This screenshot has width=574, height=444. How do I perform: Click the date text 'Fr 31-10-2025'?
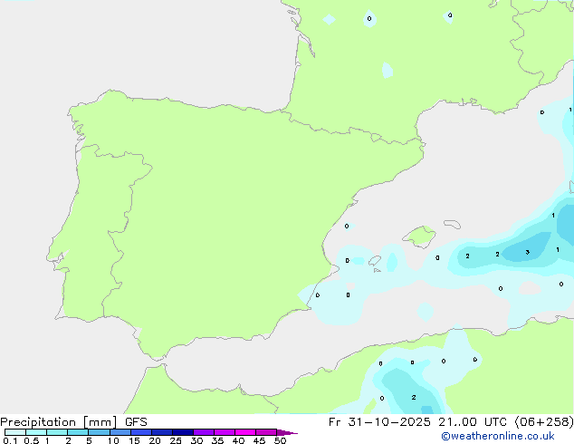379,422
